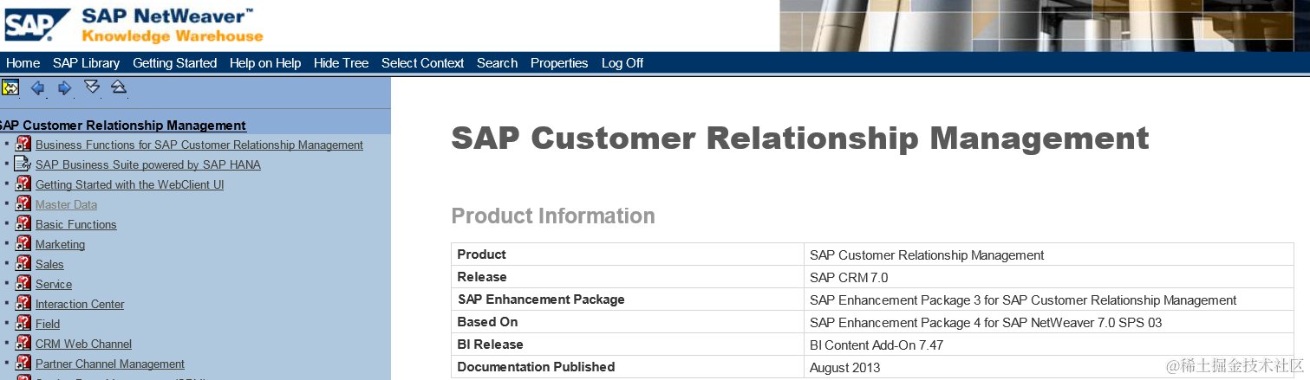Click the yellow sync tree icon
This screenshot has height=380, width=1310.
point(10,87)
